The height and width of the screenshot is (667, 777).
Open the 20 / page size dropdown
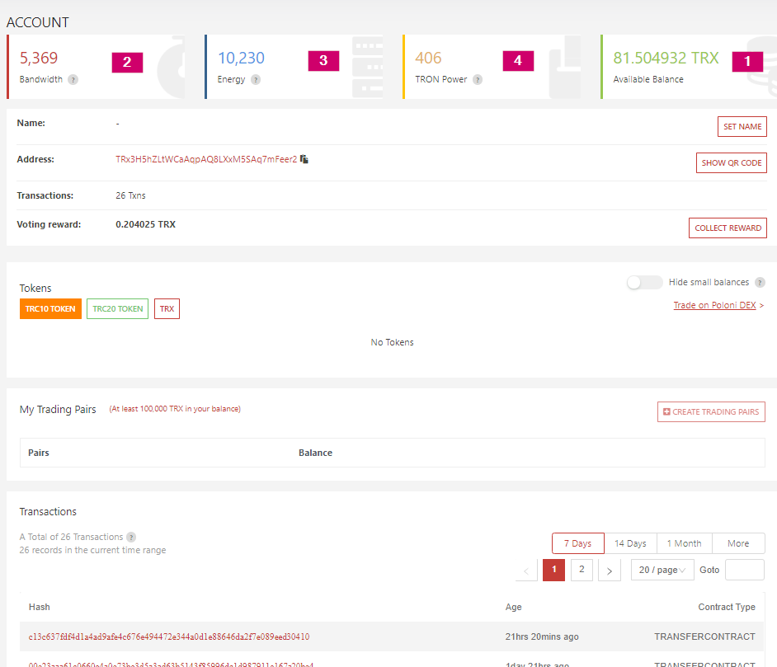662,570
